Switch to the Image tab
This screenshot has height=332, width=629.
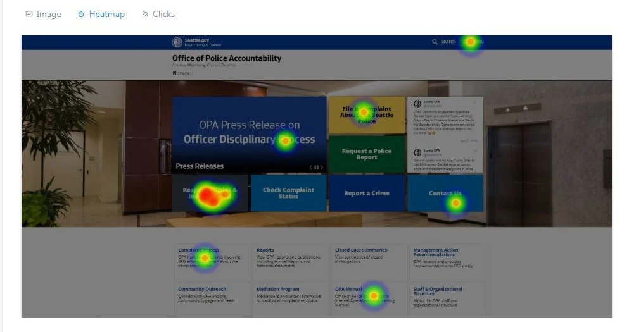(x=43, y=14)
